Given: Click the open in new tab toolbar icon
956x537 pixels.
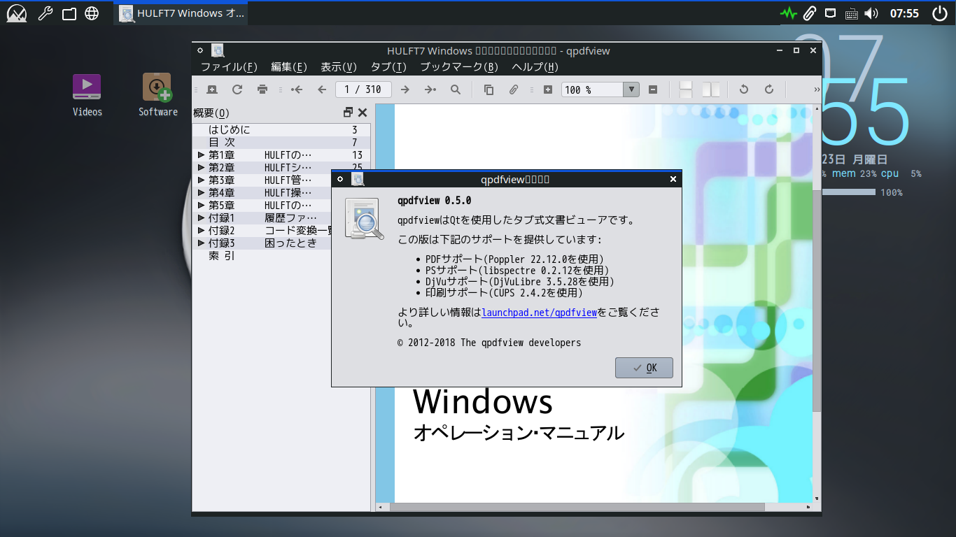Looking at the screenshot, I should click(x=212, y=89).
